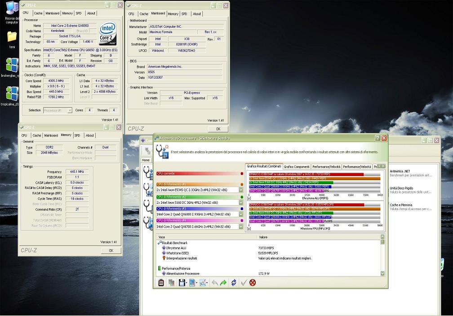Click the green square next to CPU di Riferimento #2
Image resolution: width=453 pixels, height=316 pixels.
click(x=242, y=197)
